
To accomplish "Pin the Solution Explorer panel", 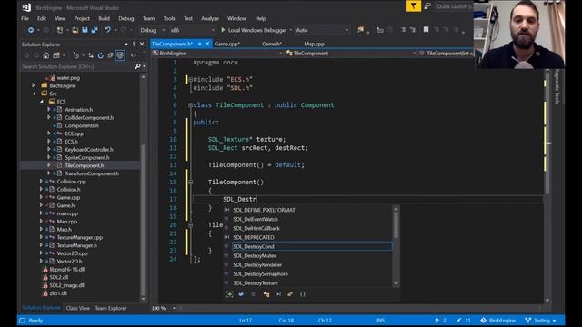I will (135, 45).
